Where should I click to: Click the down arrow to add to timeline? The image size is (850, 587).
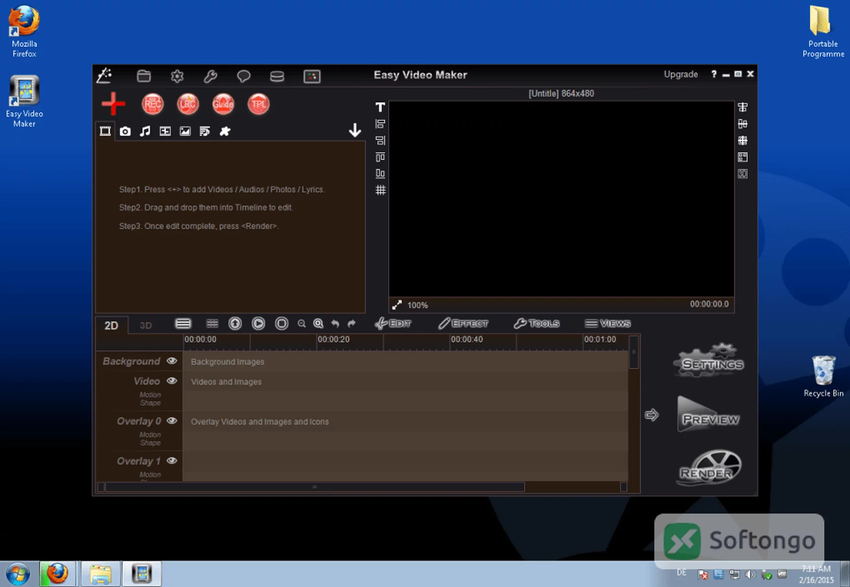[355, 130]
